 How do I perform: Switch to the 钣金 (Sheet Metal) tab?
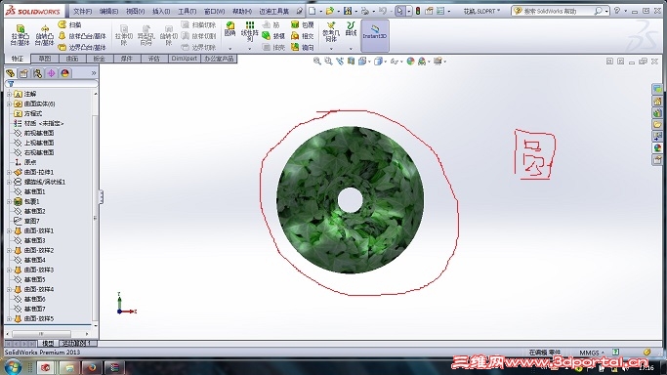[99, 59]
